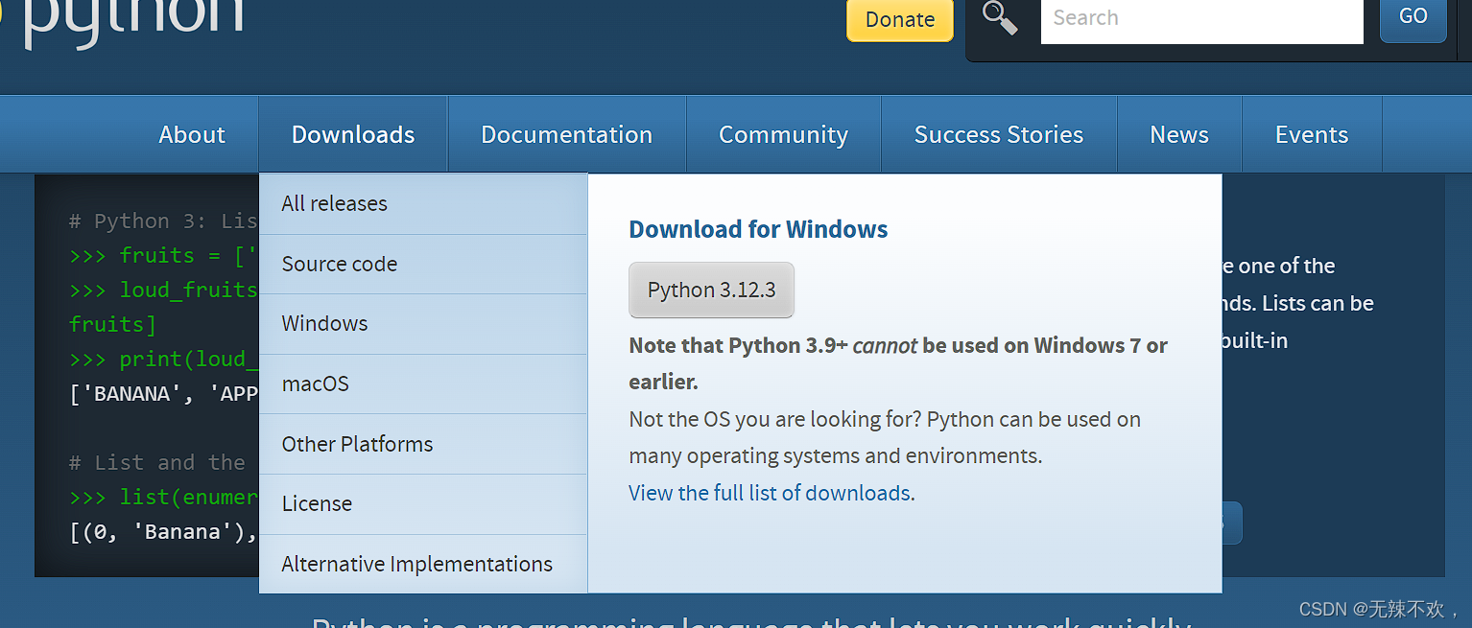Select Alternative Implementations in Downloads submenu
Image resolution: width=1472 pixels, height=628 pixels.
click(x=423, y=564)
